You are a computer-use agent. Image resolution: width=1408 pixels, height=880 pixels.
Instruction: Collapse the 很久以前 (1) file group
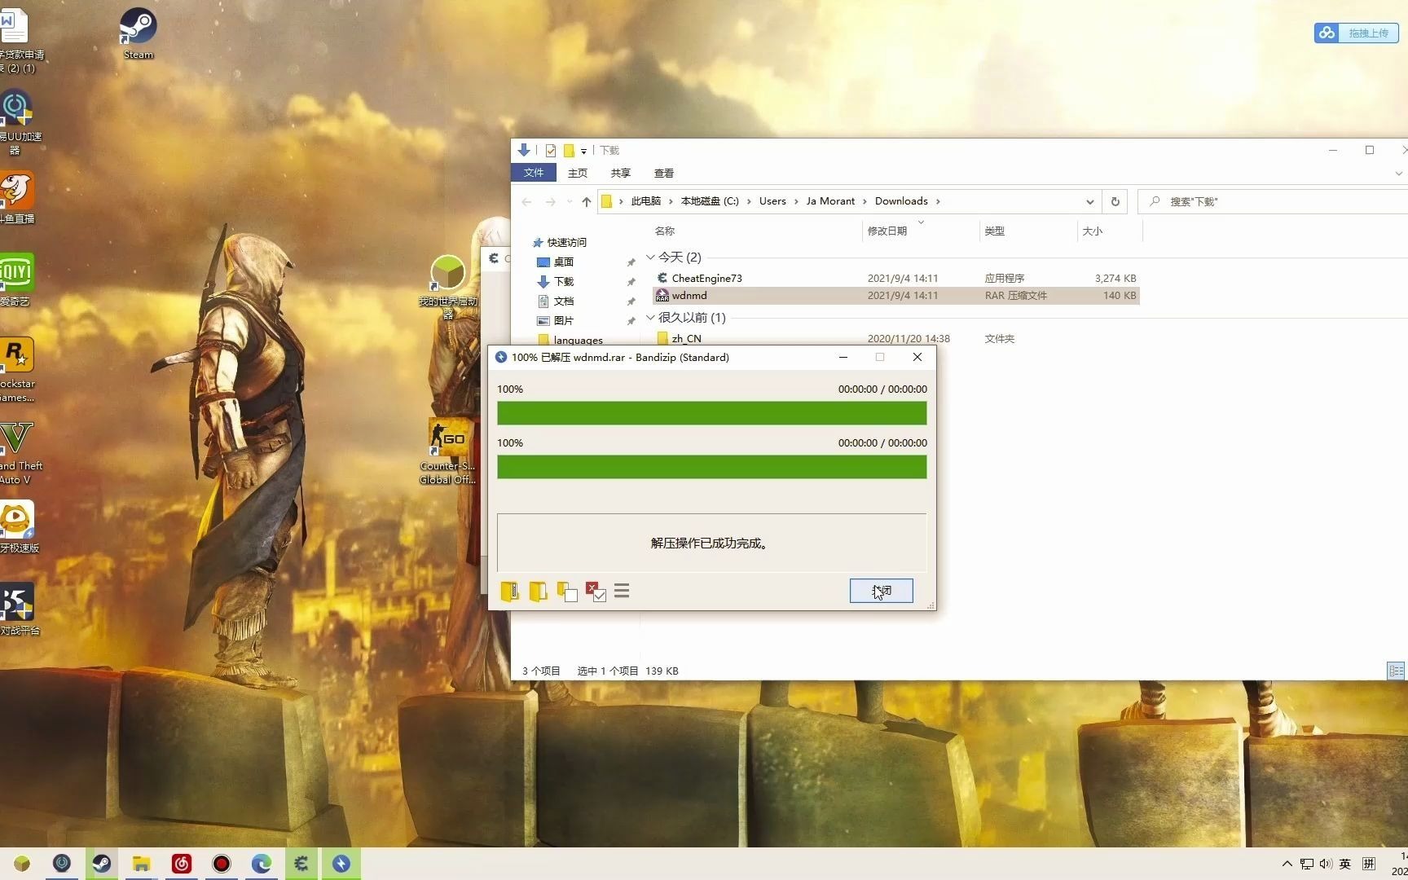click(650, 318)
